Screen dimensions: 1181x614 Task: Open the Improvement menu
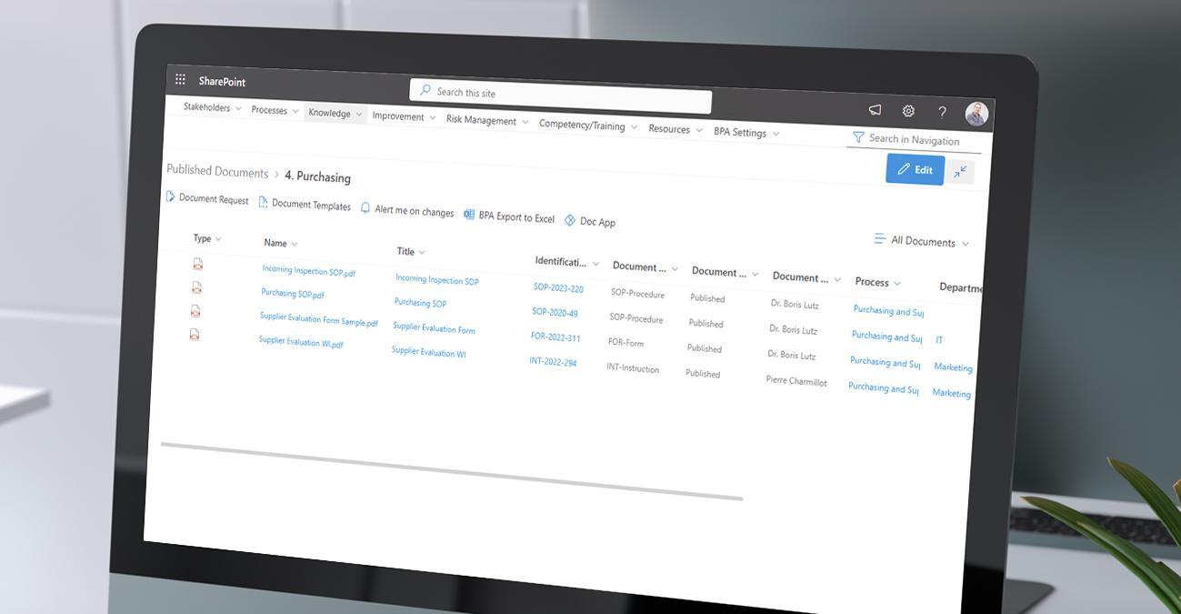pyautogui.click(x=404, y=116)
